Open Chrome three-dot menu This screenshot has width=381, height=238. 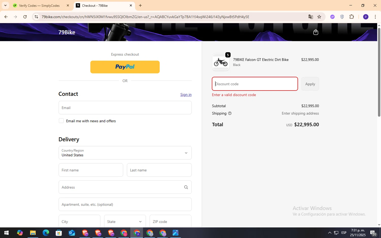(375, 17)
